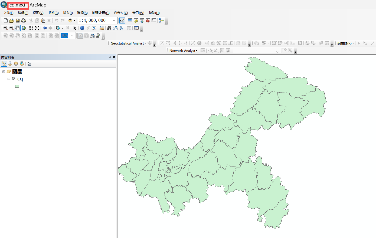Activate the Pan hand tool
Screen dimensions: 376x238
tap(18, 28)
